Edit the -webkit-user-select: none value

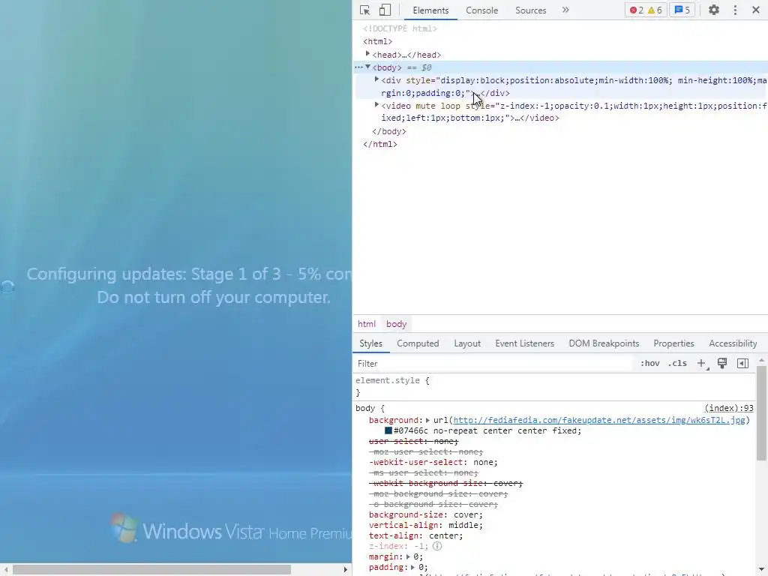point(484,462)
